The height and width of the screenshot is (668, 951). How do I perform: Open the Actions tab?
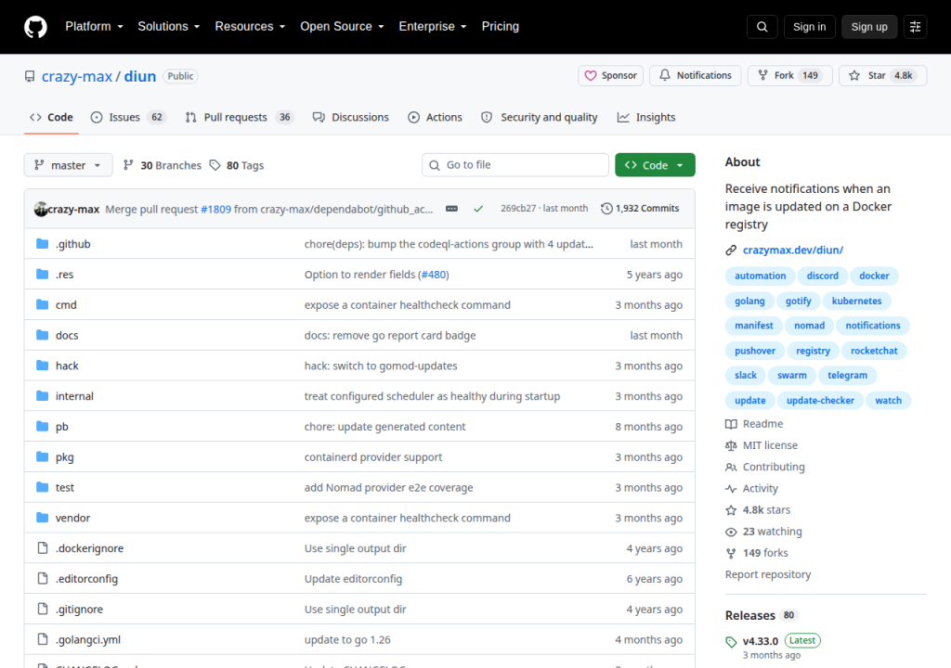coord(435,118)
